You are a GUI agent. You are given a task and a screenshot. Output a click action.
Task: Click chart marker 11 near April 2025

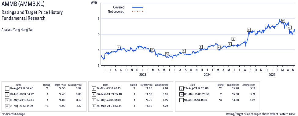[x=289, y=28]
